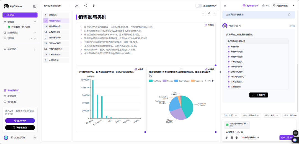Viewport: 299px width, 144px height.
Task: Click the floating four-circle apps icon
Action: [295, 133]
